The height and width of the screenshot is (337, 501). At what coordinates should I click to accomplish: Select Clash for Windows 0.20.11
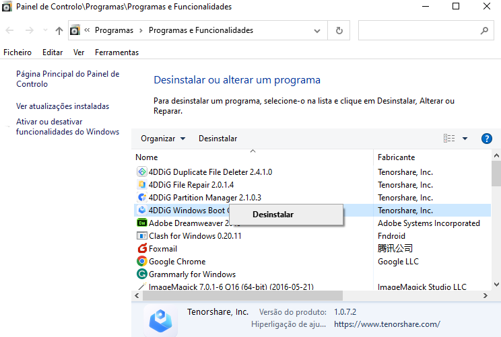[x=195, y=236]
